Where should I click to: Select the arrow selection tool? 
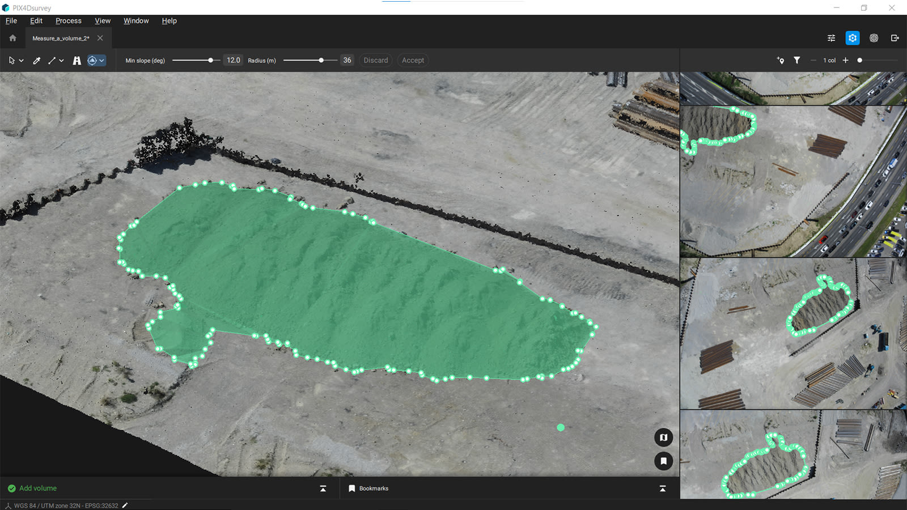tap(11, 60)
